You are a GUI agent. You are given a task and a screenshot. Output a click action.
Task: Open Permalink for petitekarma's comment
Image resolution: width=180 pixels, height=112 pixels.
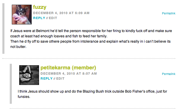pyautogui.click(x=168, y=74)
